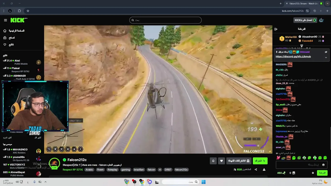Insert the Pepe frog emote
Viewport: 331px width, 186px height.
(283, 158)
